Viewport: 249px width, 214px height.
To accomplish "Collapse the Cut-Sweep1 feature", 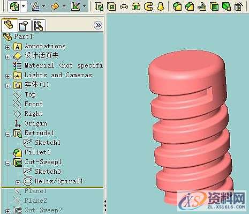I will click(x=7, y=163).
